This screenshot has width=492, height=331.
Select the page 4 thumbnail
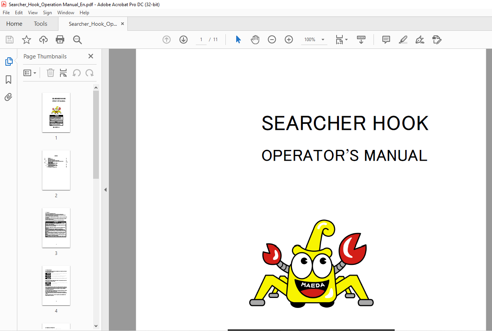pos(56,285)
